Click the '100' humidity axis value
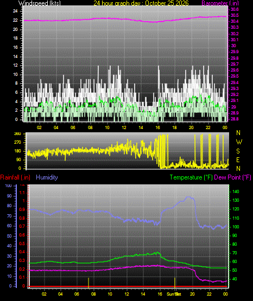253x301 pixels. pyautogui.click(x=8, y=185)
